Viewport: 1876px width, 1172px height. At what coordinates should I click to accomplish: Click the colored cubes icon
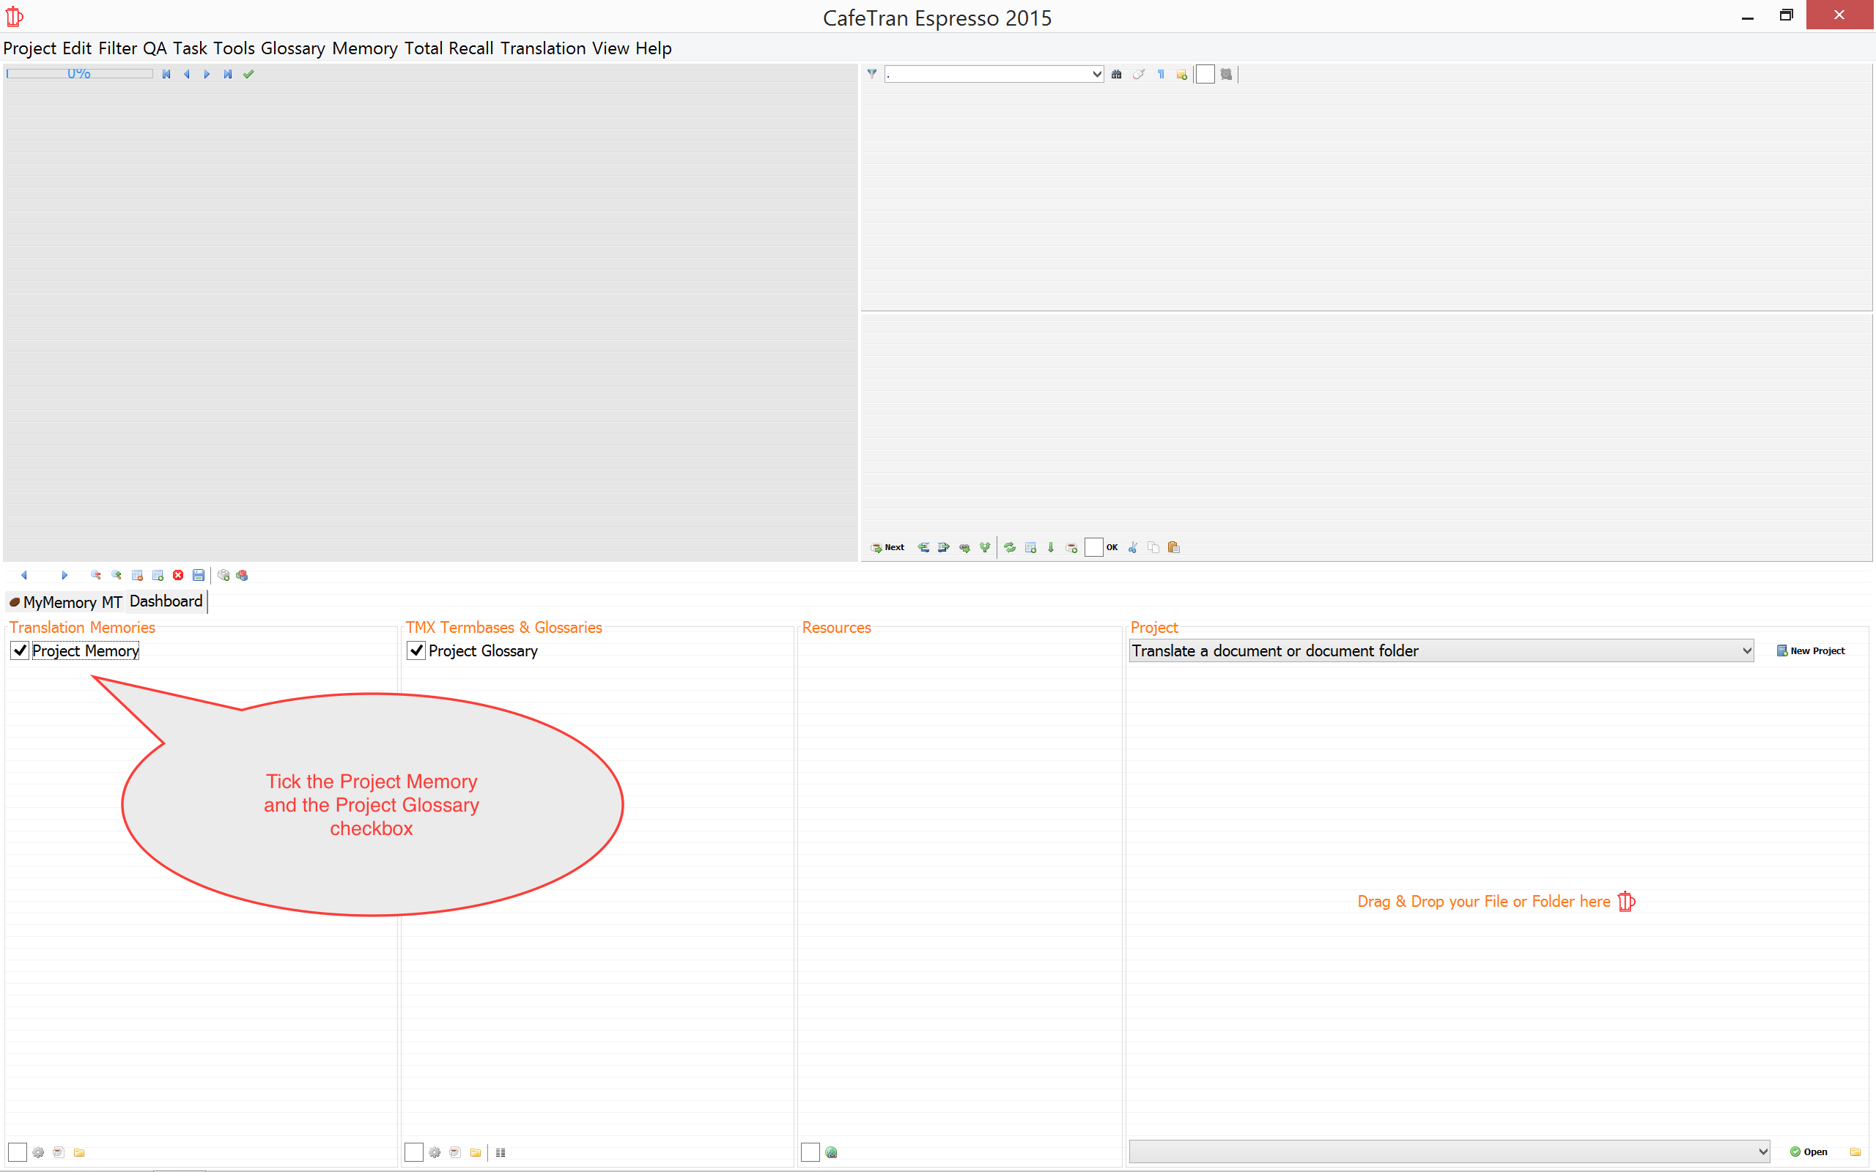click(243, 575)
